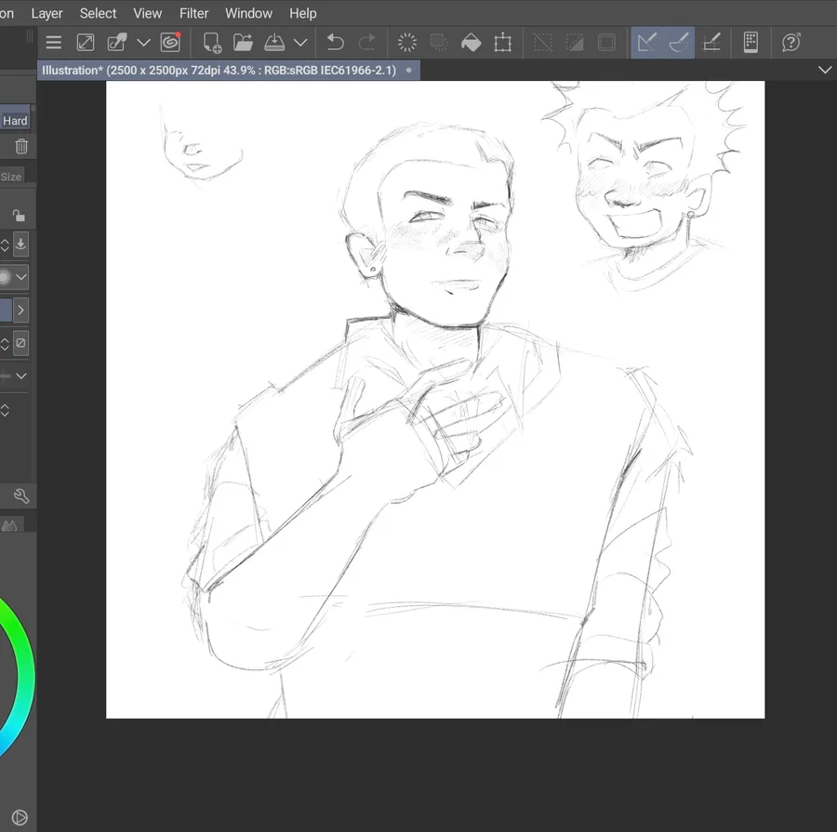Select the round brush tip preview
This screenshot has height=832, width=837.
click(x=5, y=277)
